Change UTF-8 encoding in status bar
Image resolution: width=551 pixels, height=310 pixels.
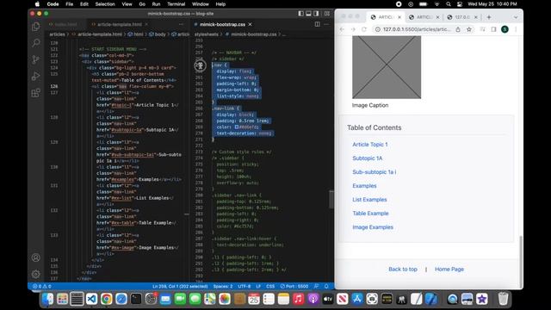click(x=245, y=286)
